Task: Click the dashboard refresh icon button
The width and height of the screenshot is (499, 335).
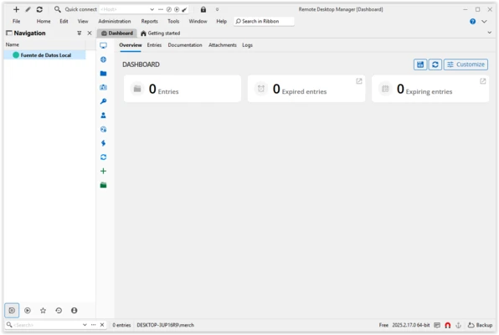Action: pos(435,64)
